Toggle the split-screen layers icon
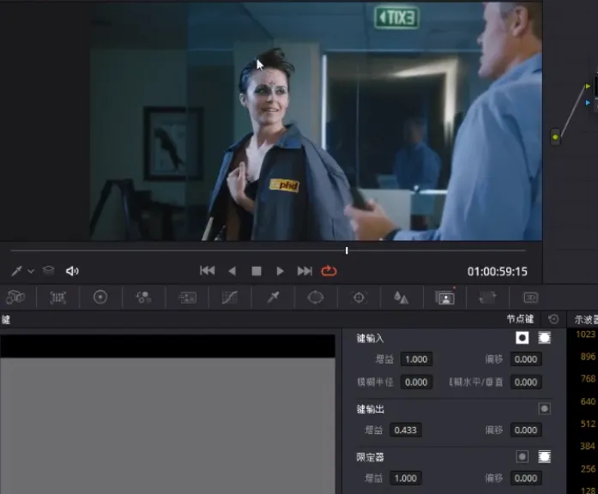The height and width of the screenshot is (494, 598). pos(48,271)
